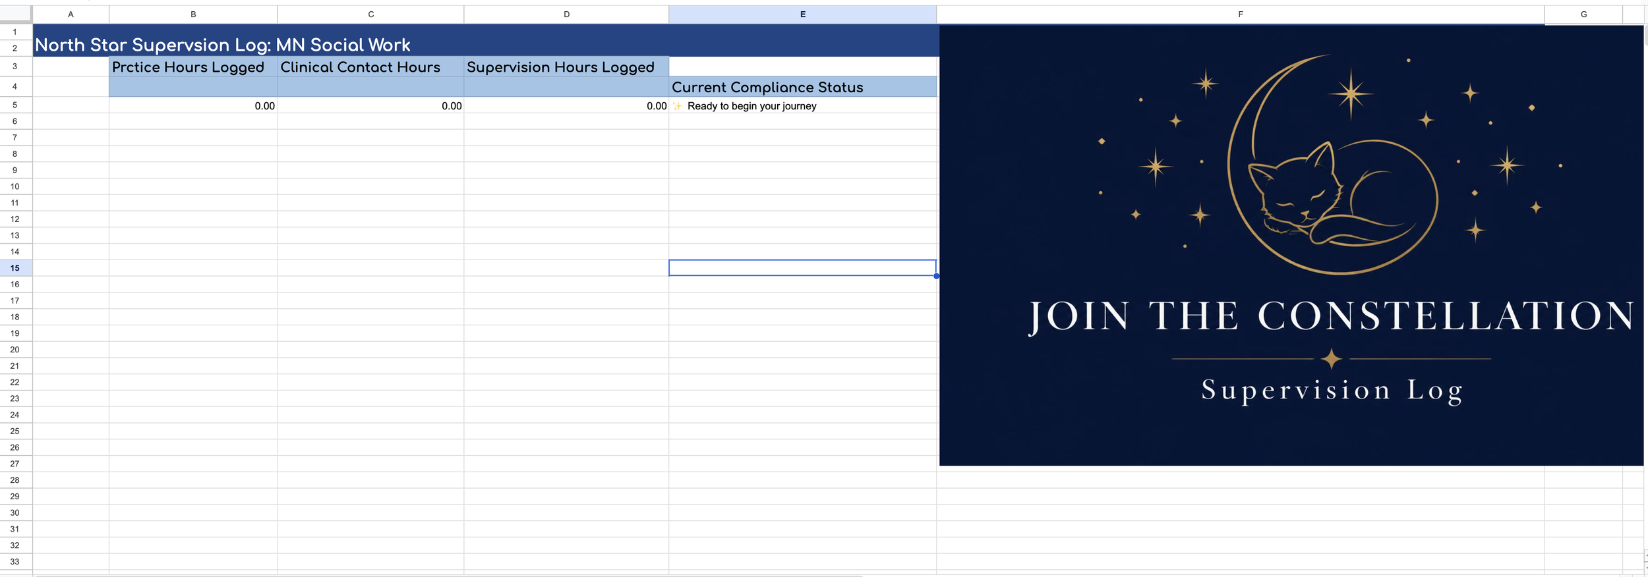Click the row 12 header

click(15, 219)
